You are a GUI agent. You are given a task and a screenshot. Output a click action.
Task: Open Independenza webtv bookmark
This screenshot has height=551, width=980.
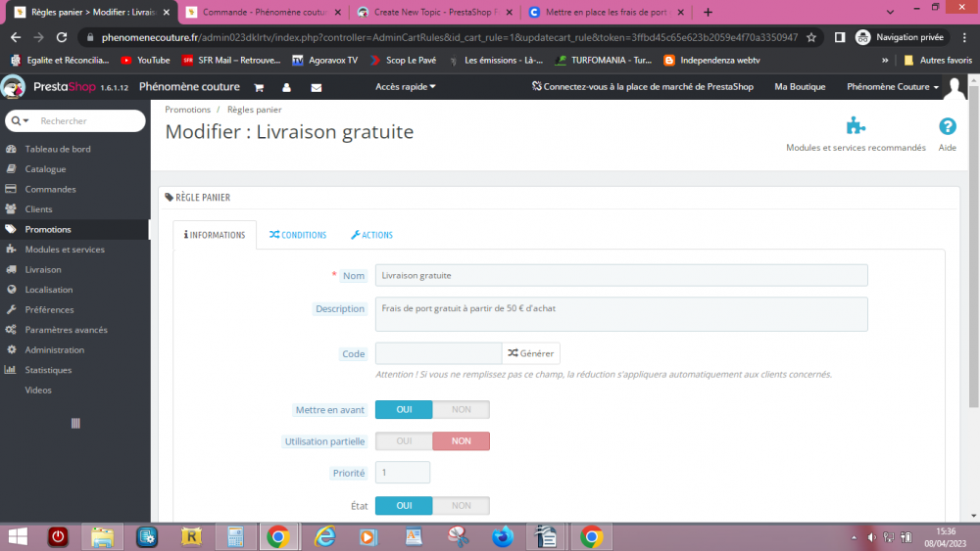coord(711,61)
